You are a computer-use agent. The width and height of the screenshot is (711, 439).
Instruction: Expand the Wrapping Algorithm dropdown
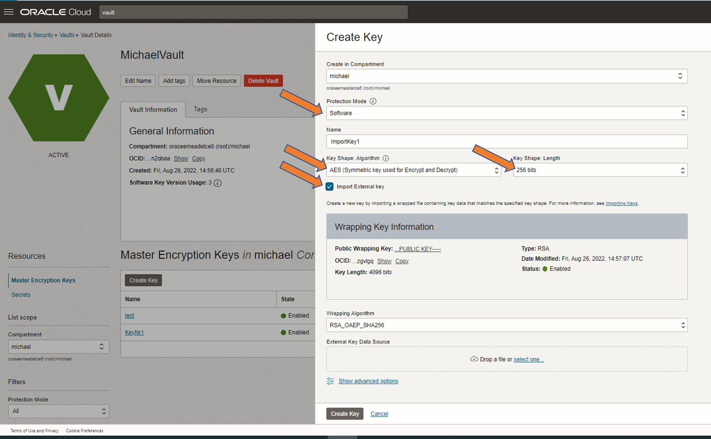tap(506, 325)
